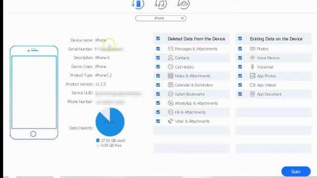Click the Messages & Attachments label
The image size is (317, 178).
point(196,49)
